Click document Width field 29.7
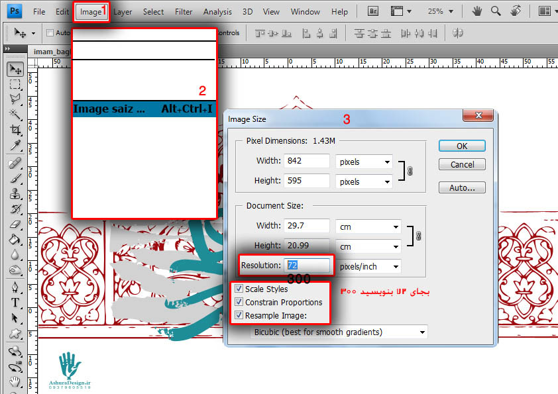Image resolution: width=558 pixels, height=394 pixels. click(x=306, y=225)
